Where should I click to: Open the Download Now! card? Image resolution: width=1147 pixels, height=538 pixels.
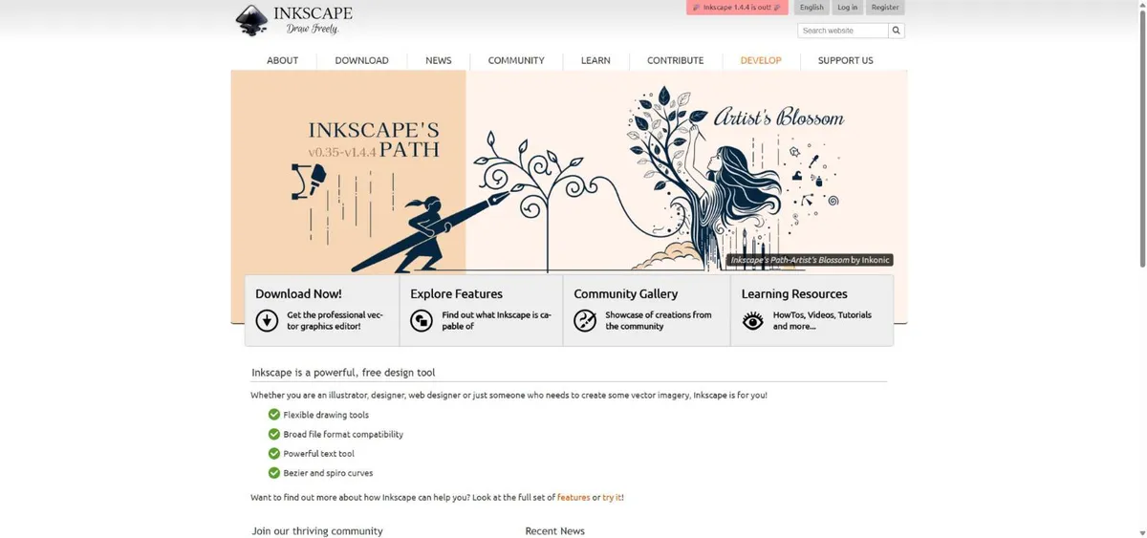click(322, 311)
